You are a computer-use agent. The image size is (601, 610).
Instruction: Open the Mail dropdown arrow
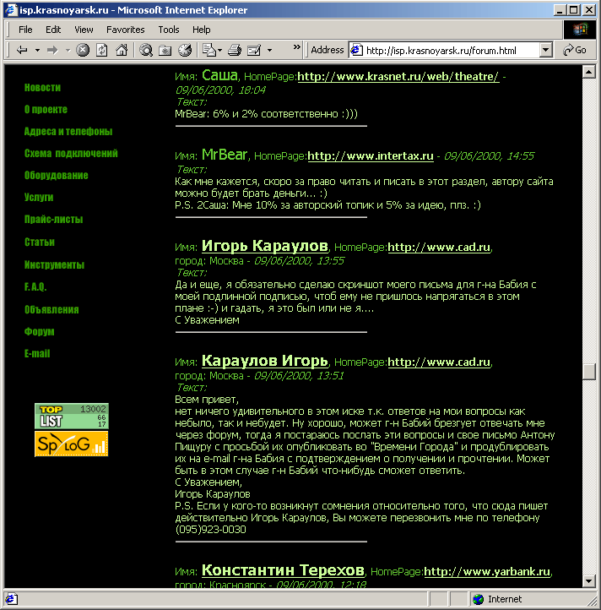tap(220, 50)
